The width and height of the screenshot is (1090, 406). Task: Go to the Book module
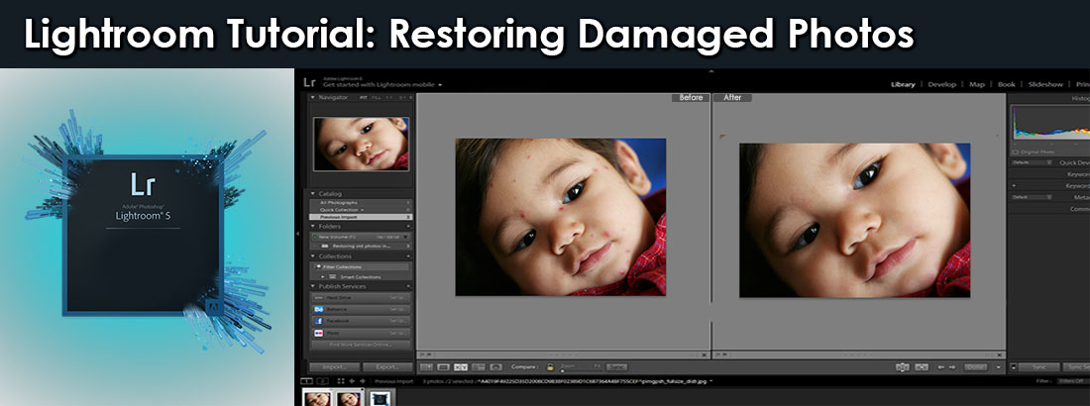pyautogui.click(x=1007, y=84)
